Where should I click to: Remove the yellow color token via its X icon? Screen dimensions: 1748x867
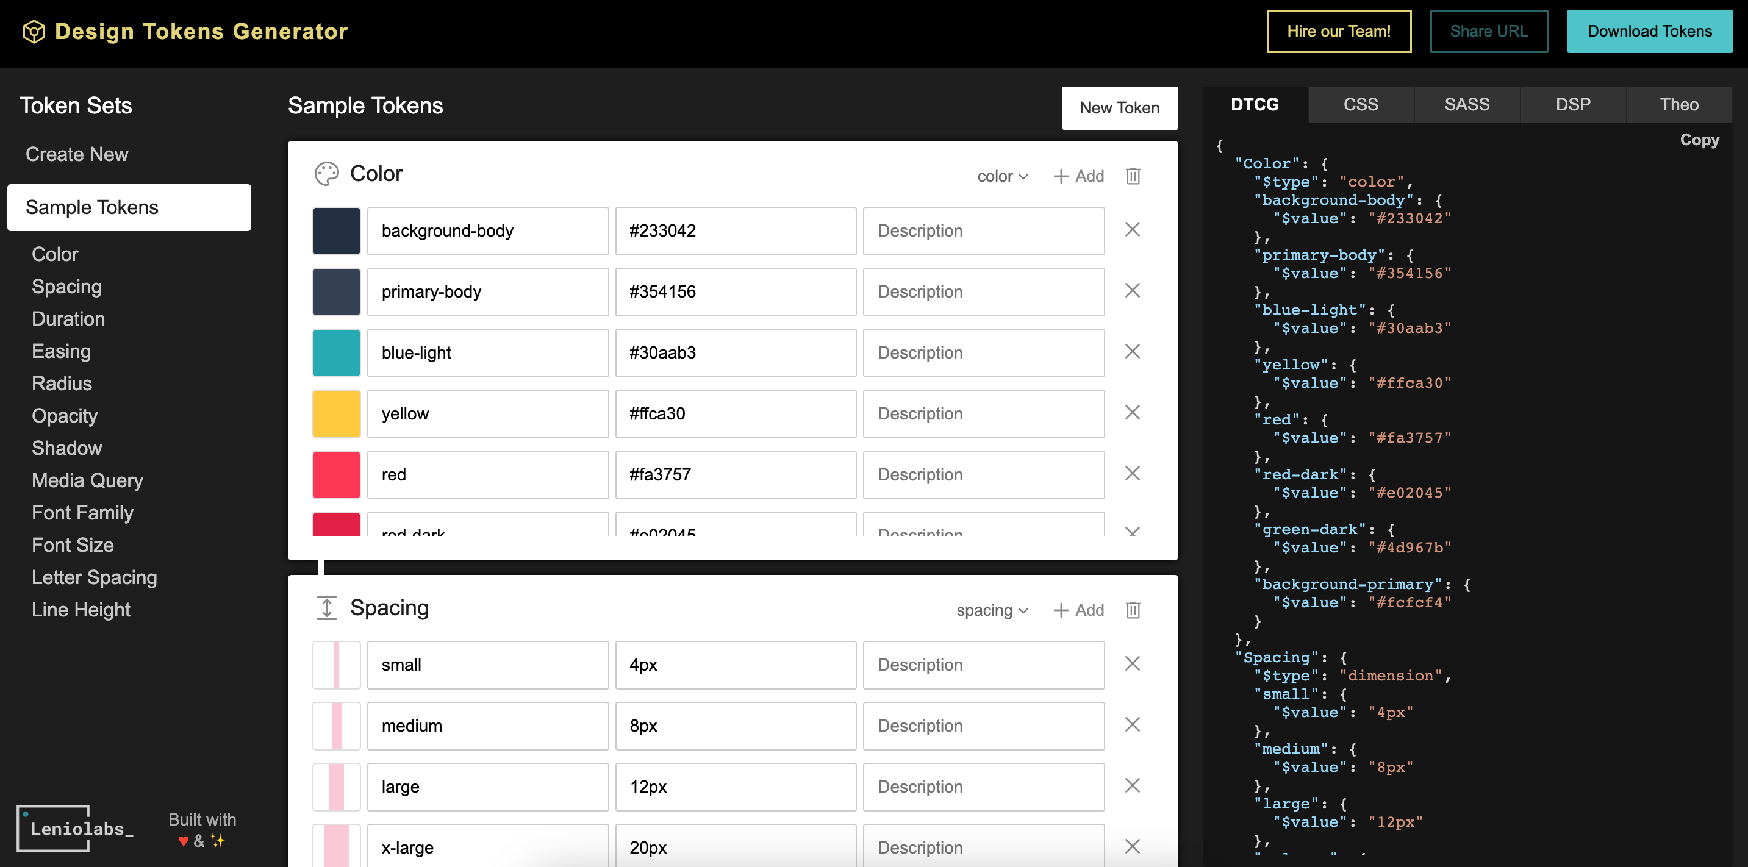[1132, 413]
